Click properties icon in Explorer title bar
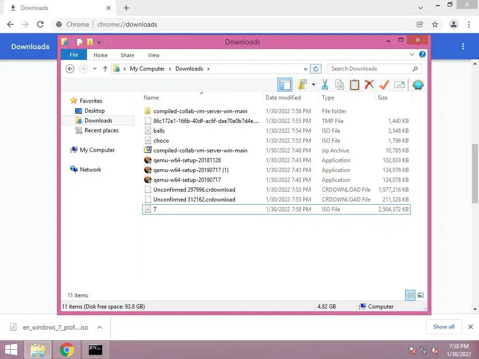The height and width of the screenshot is (359, 479). click(x=80, y=42)
